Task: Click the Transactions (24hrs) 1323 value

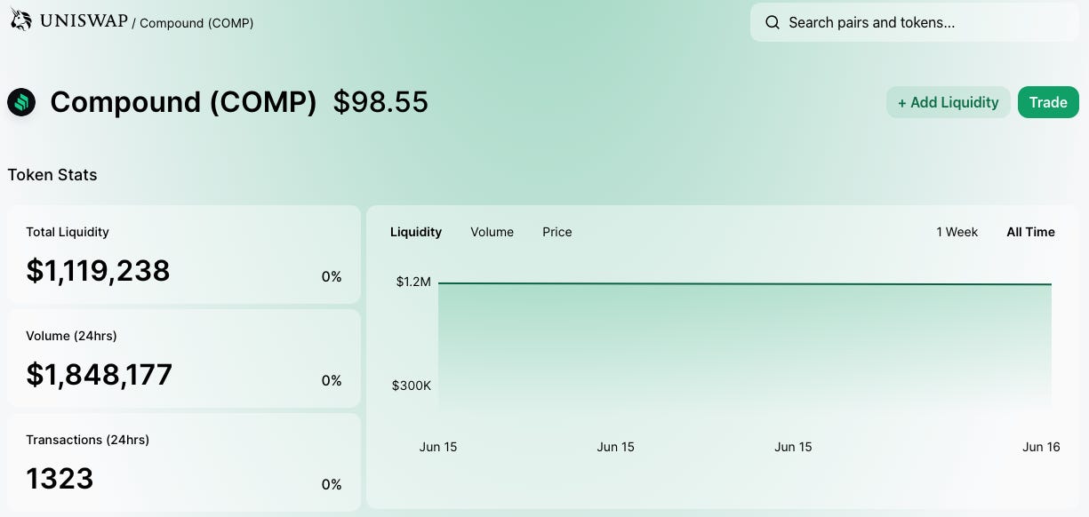Action: coord(60,479)
